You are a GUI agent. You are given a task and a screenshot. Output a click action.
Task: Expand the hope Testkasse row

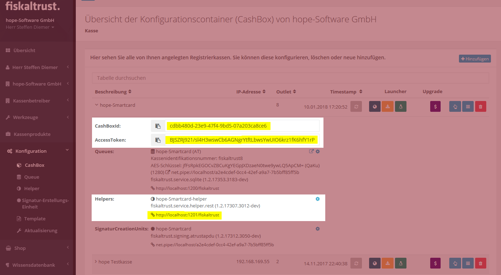click(x=96, y=262)
